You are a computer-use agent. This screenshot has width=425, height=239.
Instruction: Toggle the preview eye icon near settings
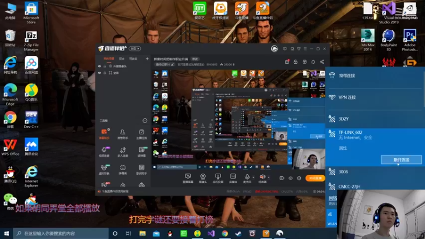pyautogui.click(x=291, y=178)
